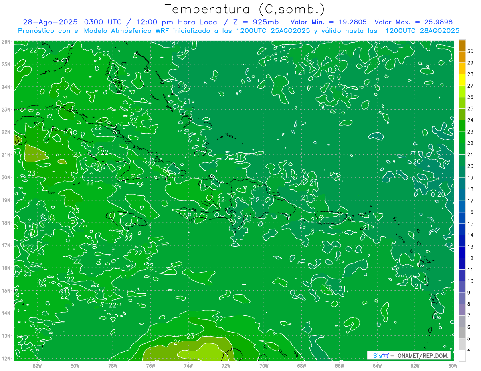Click the '80W' longitude axis label
Viewport: 481px width, 371px height.
[75, 366]
